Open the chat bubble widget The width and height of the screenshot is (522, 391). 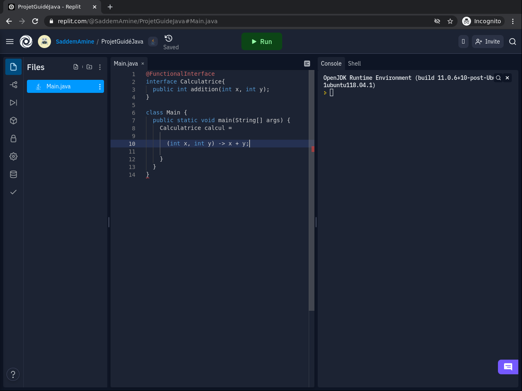coord(508,367)
